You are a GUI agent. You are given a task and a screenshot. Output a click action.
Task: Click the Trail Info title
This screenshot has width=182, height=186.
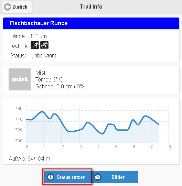(91, 7)
